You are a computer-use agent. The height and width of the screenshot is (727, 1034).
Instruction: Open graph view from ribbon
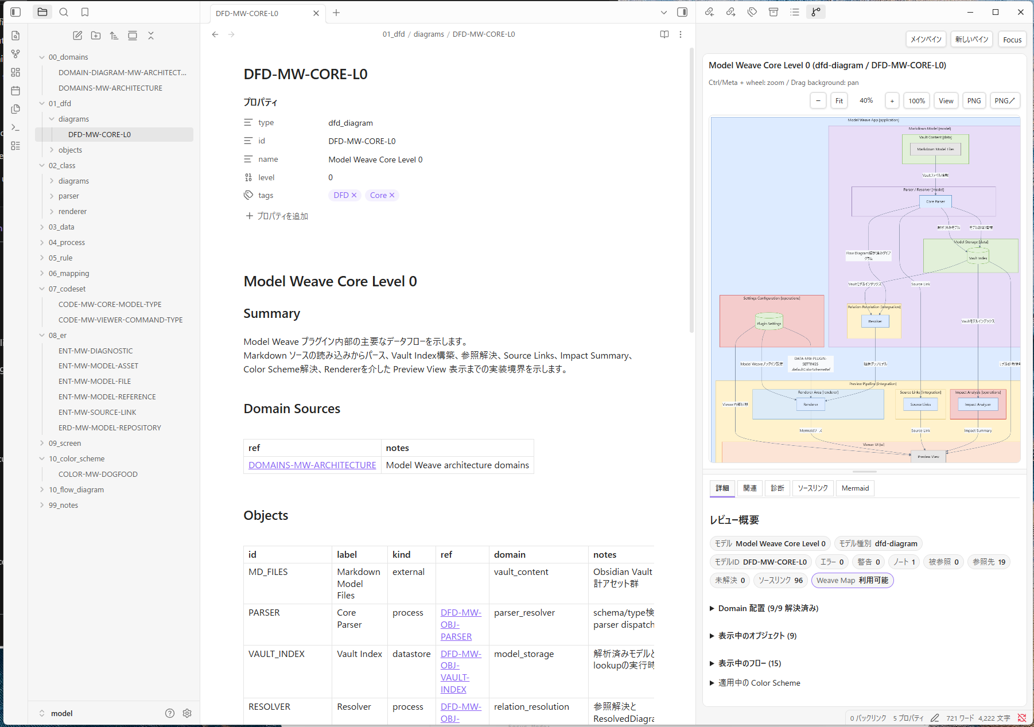(x=15, y=54)
